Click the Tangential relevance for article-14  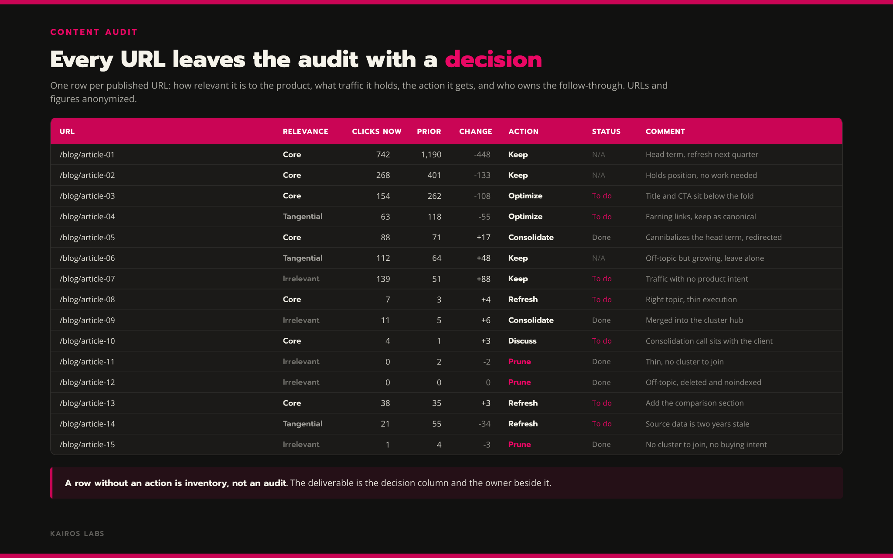[302, 424]
